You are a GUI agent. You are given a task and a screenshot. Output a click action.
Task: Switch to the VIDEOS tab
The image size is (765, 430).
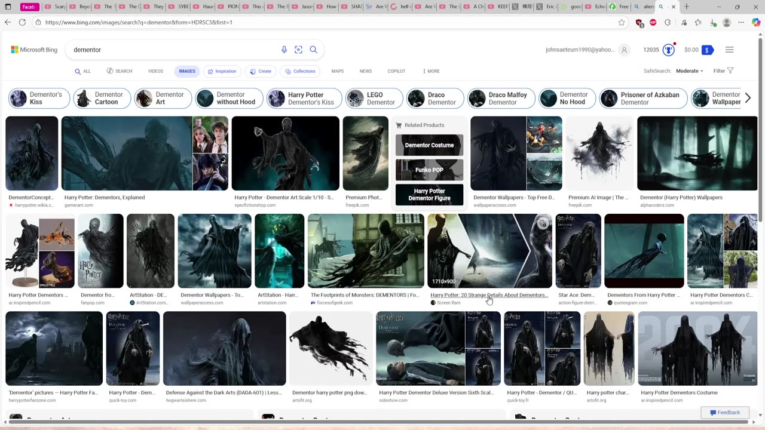click(x=155, y=71)
